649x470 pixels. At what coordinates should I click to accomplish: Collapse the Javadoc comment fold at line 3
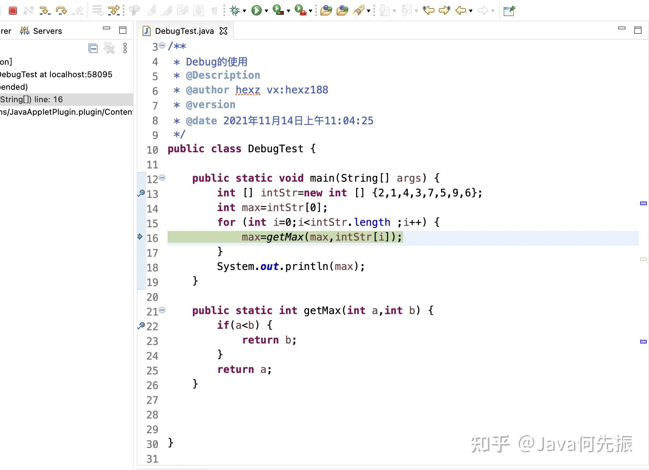coord(162,46)
